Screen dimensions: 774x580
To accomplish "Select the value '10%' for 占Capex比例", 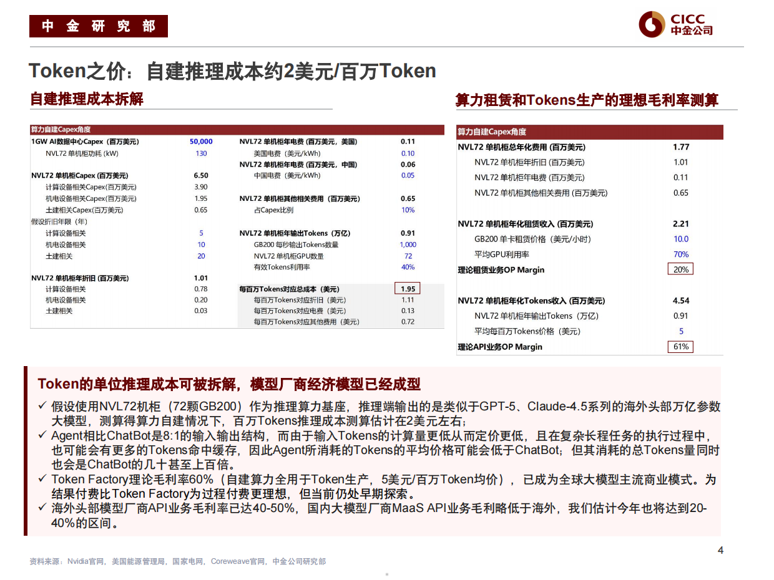I will click(x=408, y=210).
